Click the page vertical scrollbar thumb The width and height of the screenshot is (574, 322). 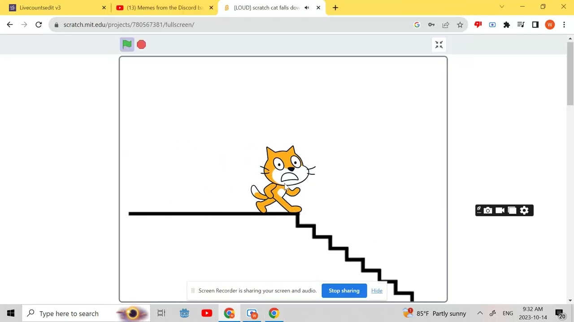pyautogui.click(x=570, y=74)
